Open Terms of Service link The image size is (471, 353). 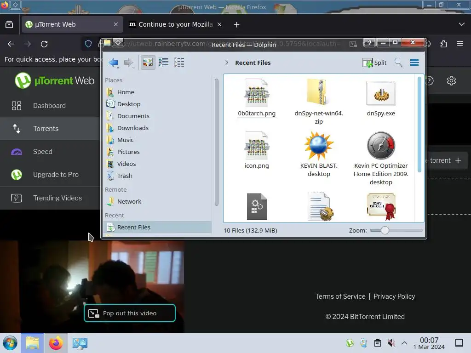[x=340, y=296]
